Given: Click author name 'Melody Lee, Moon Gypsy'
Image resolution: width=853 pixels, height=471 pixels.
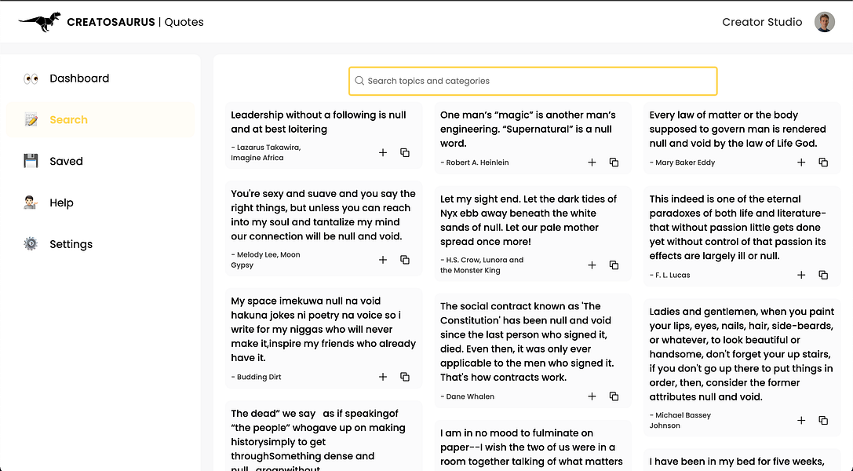Looking at the screenshot, I should [x=265, y=260].
